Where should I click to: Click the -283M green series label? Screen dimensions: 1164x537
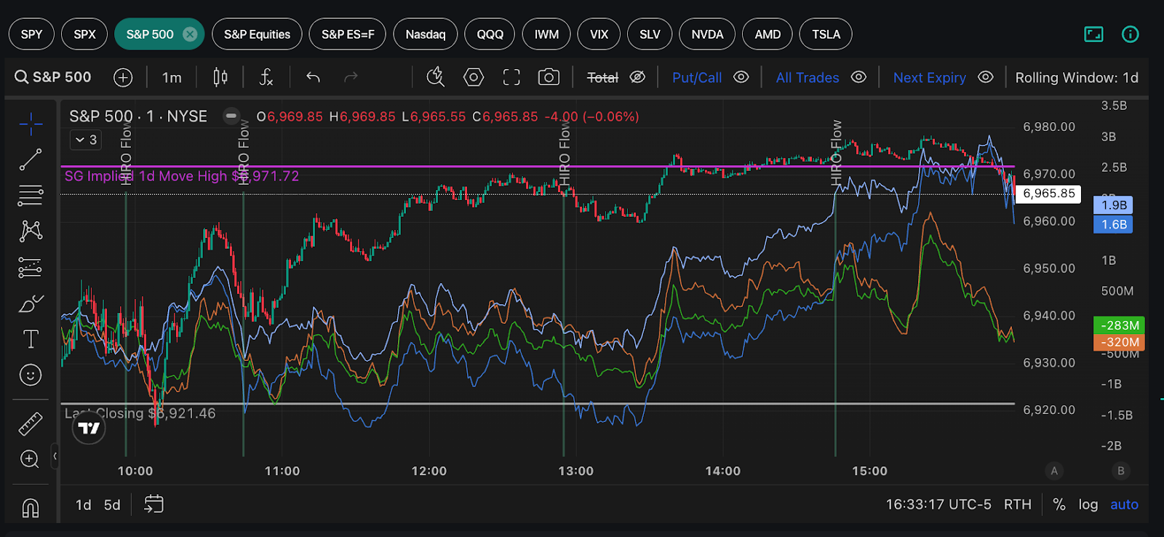(x=1120, y=325)
